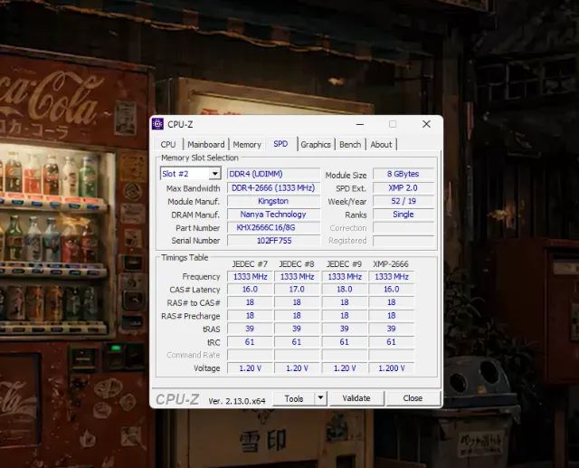Image resolution: width=579 pixels, height=468 pixels.
Task: Click the Tools button
Action: (x=294, y=398)
